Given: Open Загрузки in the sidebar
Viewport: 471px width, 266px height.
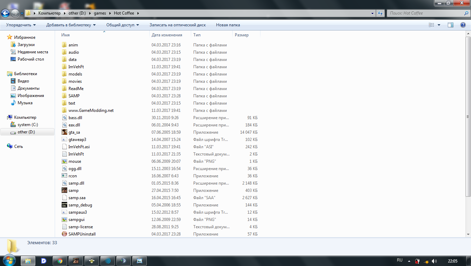Looking at the screenshot, I should [x=26, y=45].
